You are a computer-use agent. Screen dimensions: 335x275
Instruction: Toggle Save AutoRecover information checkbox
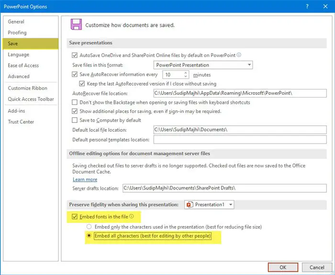coord(75,74)
